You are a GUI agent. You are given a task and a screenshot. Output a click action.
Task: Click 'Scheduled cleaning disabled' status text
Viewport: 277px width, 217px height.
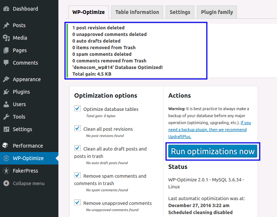point(200,212)
